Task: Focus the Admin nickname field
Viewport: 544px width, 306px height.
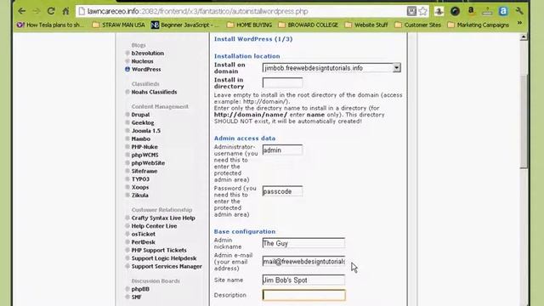Action: point(303,243)
